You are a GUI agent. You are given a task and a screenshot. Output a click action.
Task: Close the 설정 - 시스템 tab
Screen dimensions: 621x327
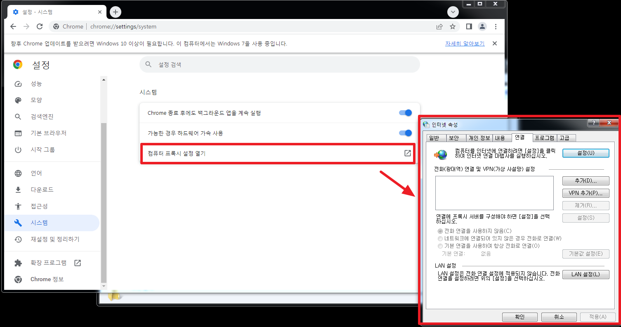click(100, 12)
